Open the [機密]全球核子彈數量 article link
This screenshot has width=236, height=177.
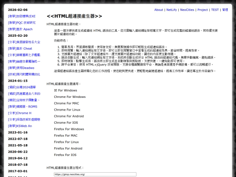click(x=24, y=100)
